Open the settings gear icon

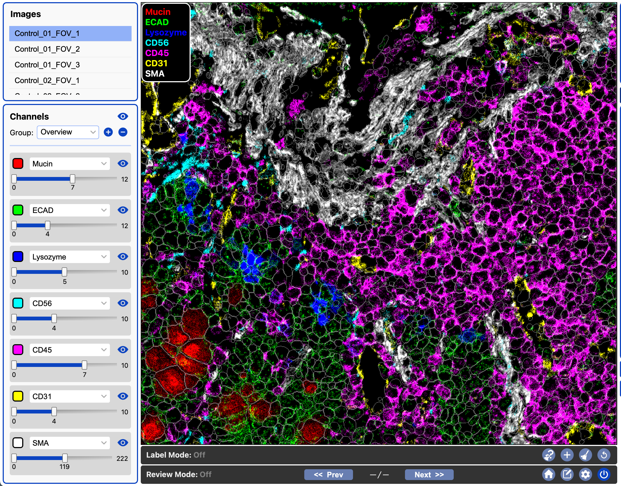(585, 474)
